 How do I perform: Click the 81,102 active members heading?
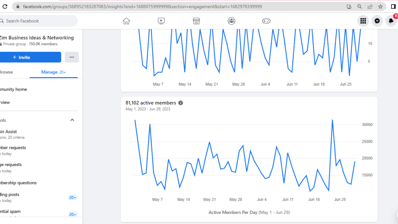pyautogui.click(x=151, y=103)
